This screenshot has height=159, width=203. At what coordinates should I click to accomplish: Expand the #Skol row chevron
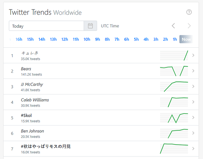coord(193,117)
